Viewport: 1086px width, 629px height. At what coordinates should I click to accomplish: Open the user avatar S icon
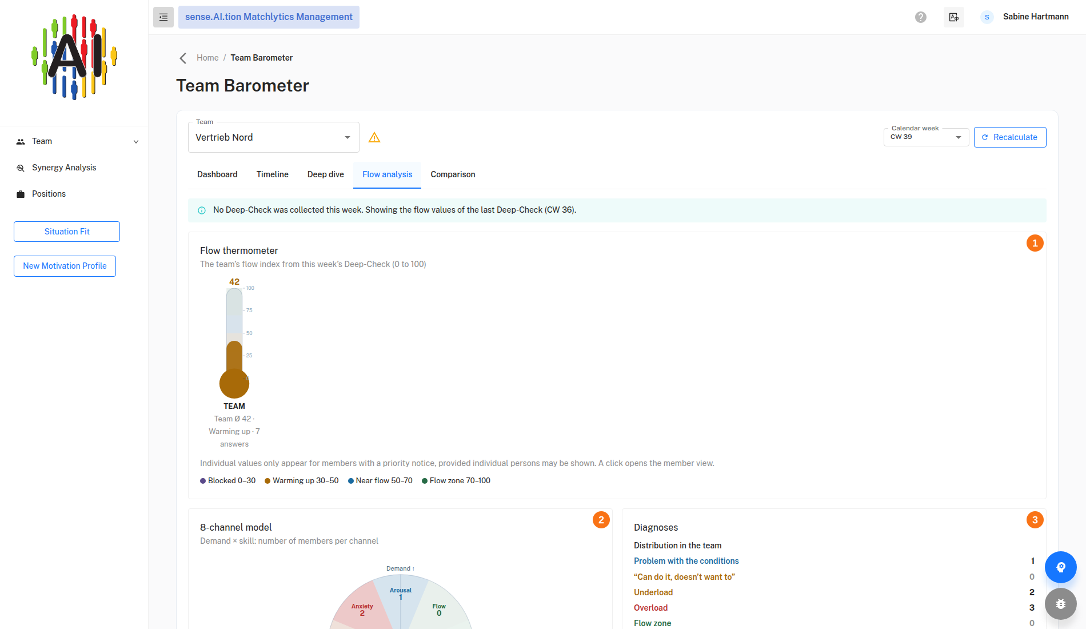987,17
